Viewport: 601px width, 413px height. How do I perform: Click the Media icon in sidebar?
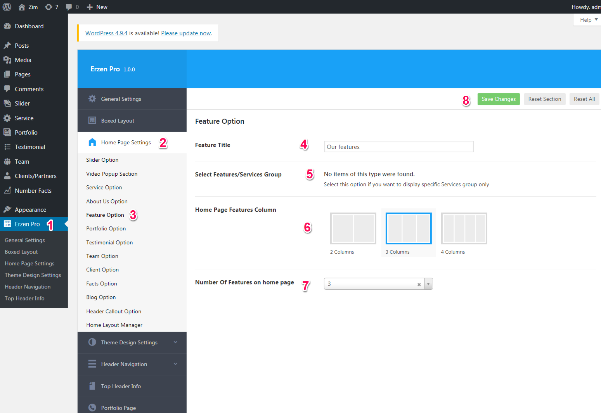pyautogui.click(x=7, y=60)
